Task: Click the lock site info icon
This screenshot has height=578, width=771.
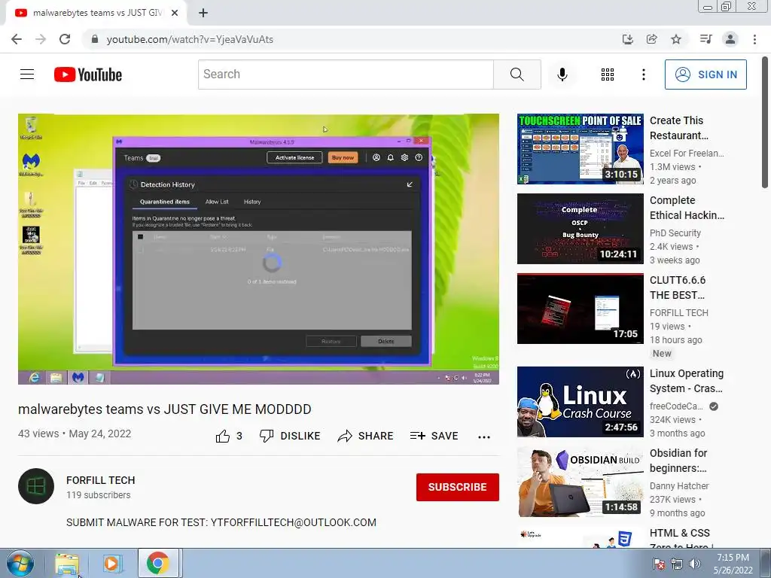Action: 95,39
